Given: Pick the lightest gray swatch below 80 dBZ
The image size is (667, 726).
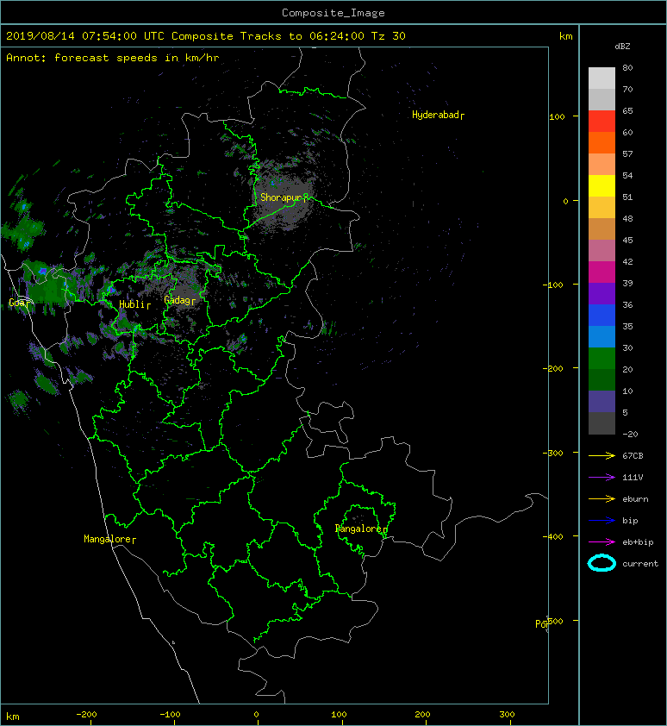Looking at the screenshot, I should point(602,78).
